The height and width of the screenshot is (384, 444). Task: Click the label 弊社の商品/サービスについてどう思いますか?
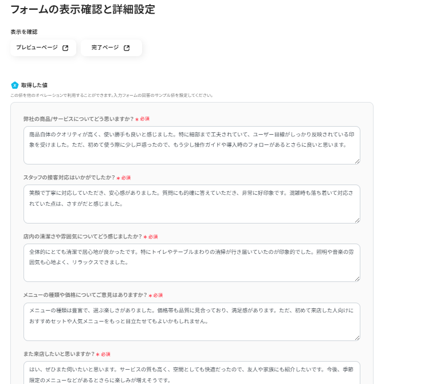78,119
